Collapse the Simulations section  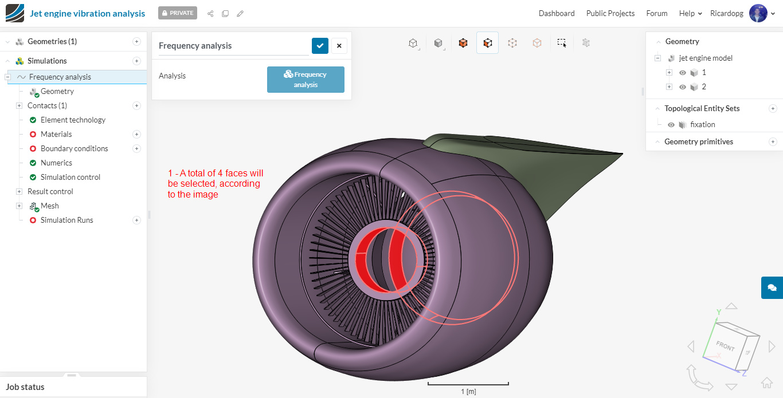tap(7, 61)
